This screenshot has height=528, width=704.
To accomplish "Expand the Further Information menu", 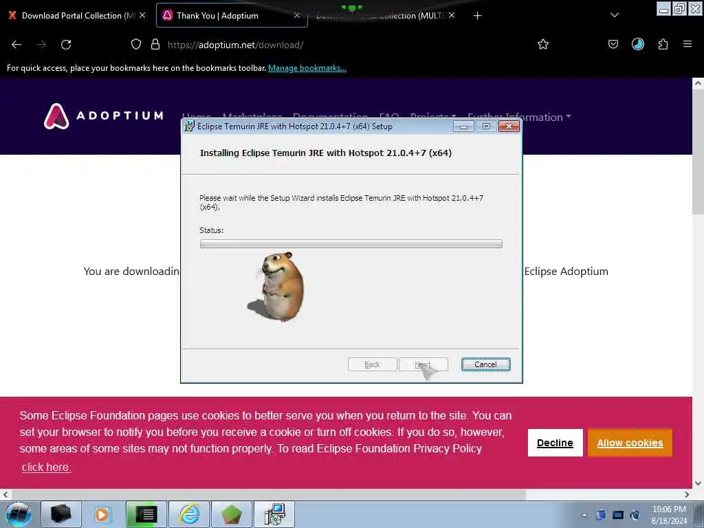I will (519, 117).
